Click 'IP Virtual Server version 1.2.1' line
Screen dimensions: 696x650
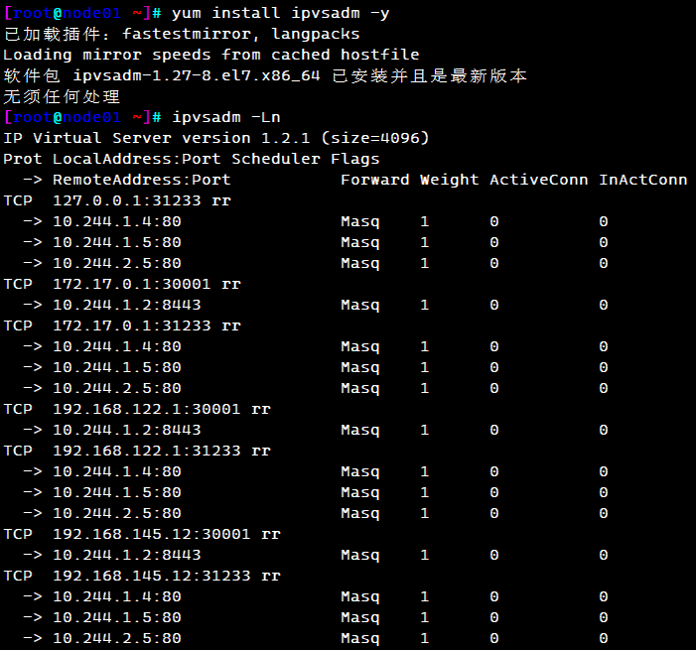point(157,138)
